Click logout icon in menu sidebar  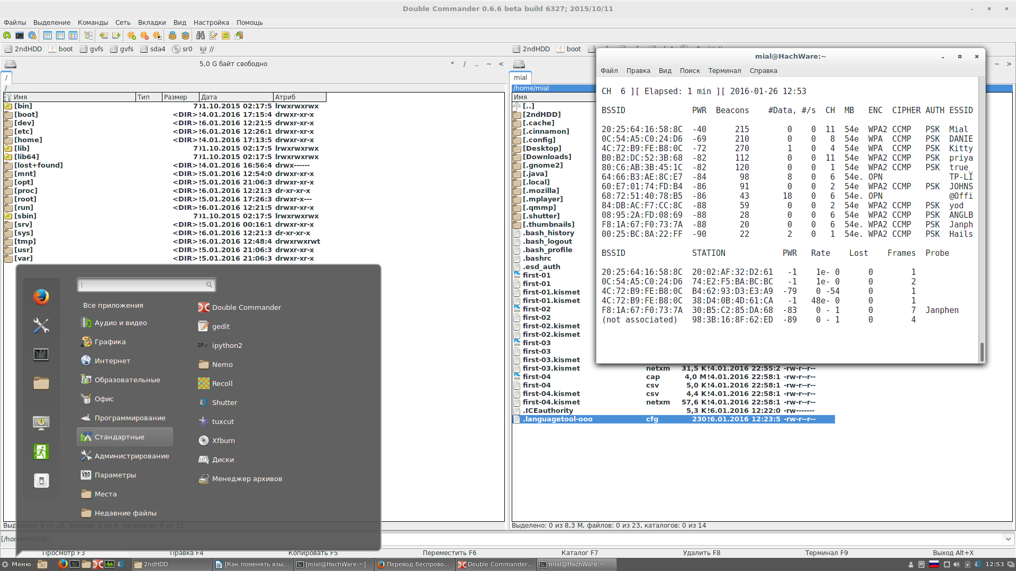(41, 452)
